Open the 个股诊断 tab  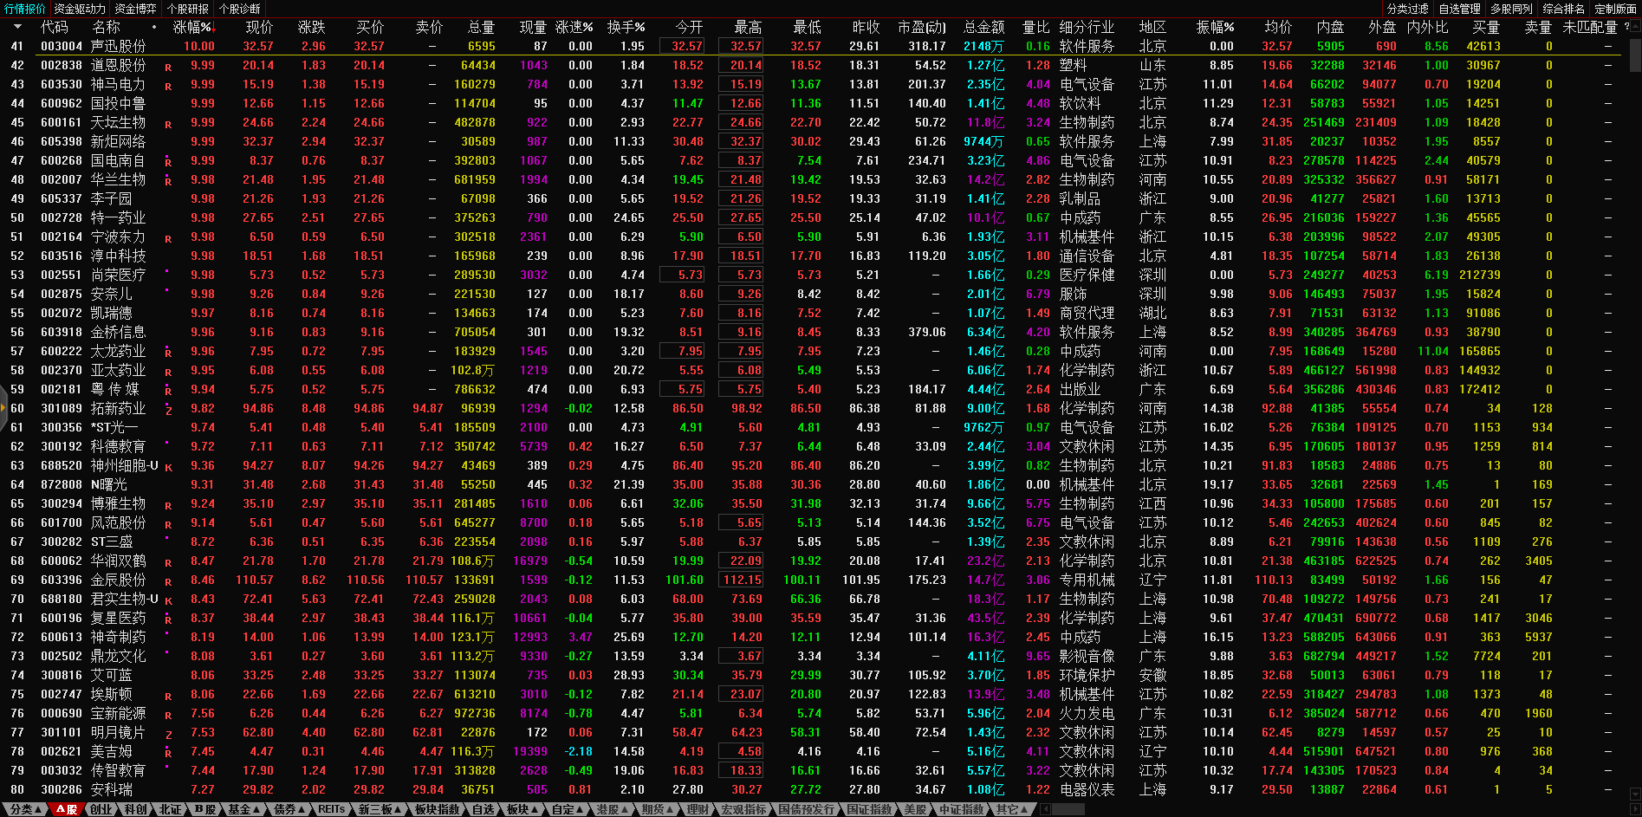[x=240, y=9]
